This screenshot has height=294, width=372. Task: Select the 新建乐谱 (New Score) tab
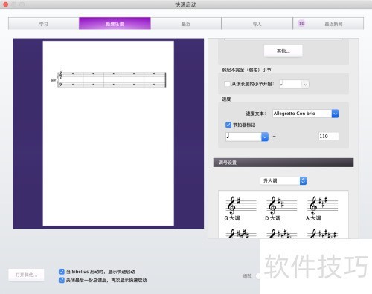point(115,24)
